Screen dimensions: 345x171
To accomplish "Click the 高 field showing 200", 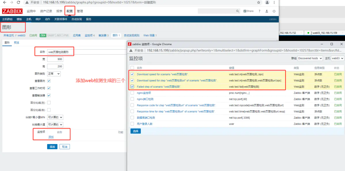I will (55, 67).
